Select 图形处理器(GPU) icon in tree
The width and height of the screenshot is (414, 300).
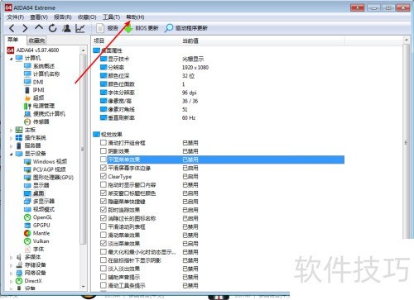(27, 178)
